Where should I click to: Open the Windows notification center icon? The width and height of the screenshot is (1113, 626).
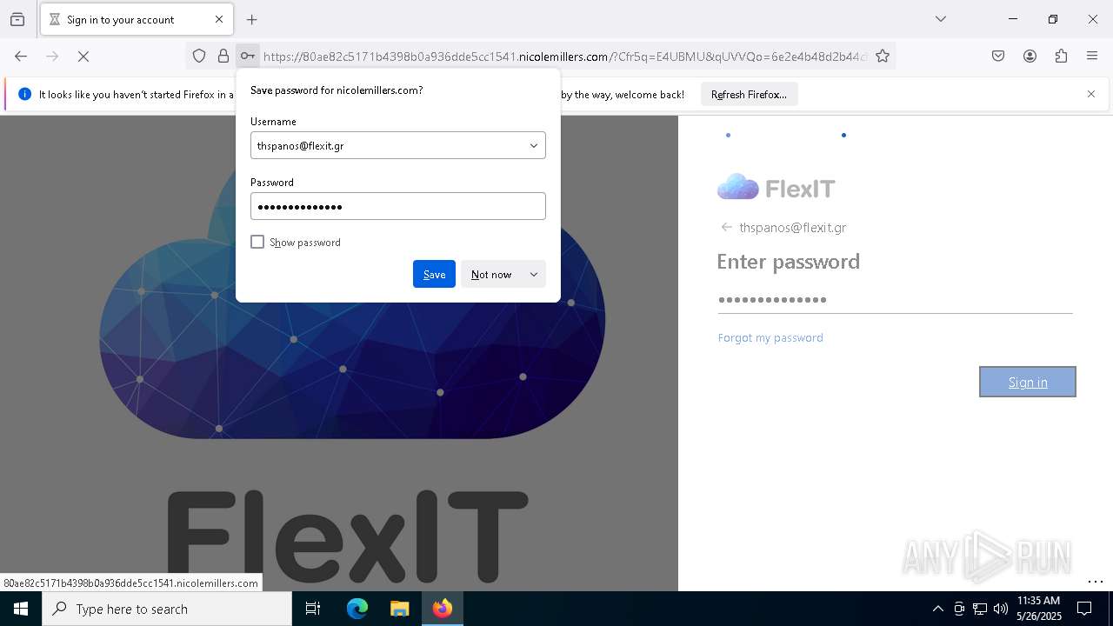coord(1084,609)
